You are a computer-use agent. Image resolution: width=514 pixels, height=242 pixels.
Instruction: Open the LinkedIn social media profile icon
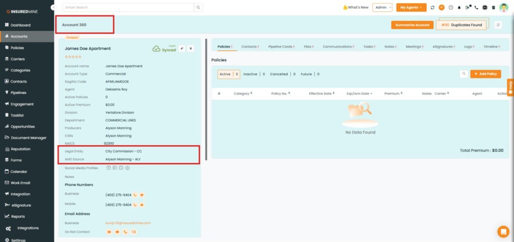(x=108, y=167)
